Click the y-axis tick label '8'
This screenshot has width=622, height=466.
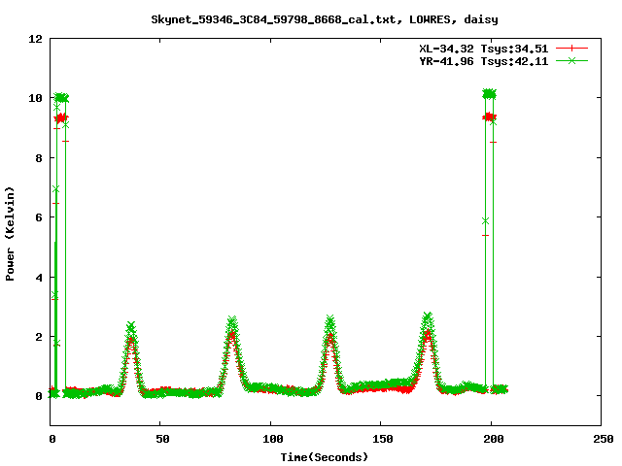[x=39, y=158]
